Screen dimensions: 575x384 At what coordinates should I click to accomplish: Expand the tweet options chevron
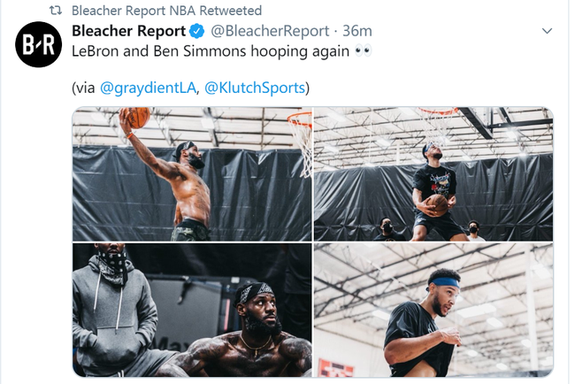[x=547, y=32]
